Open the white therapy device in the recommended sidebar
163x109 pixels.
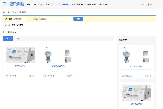(136, 93)
